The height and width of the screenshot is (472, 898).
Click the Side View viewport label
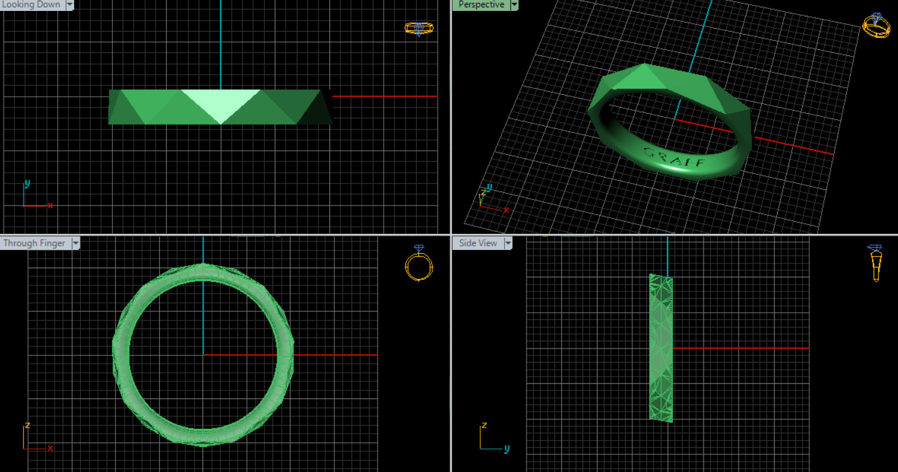coord(478,243)
